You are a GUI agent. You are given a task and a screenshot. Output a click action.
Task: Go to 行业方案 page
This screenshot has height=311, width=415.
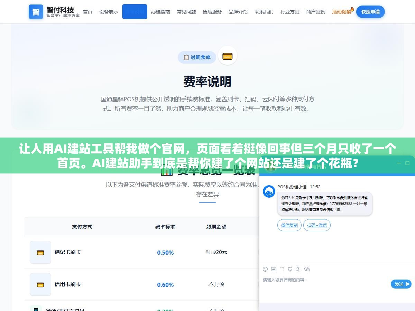click(290, 12)
